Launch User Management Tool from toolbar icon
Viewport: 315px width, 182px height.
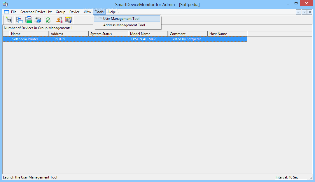tap(59, 20)
